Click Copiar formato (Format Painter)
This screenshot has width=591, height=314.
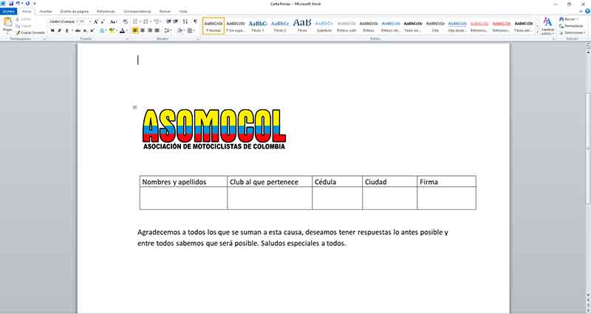click(30, 33)
